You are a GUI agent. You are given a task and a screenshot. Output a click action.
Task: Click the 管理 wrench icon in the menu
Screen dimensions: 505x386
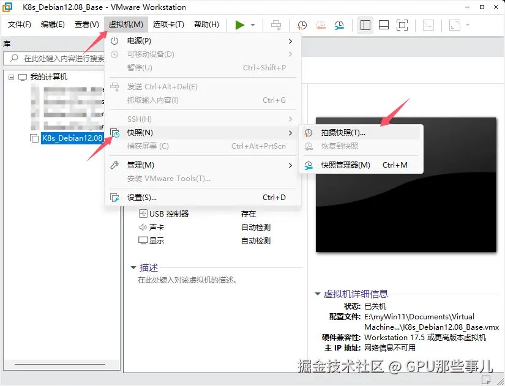click(115, 165)
